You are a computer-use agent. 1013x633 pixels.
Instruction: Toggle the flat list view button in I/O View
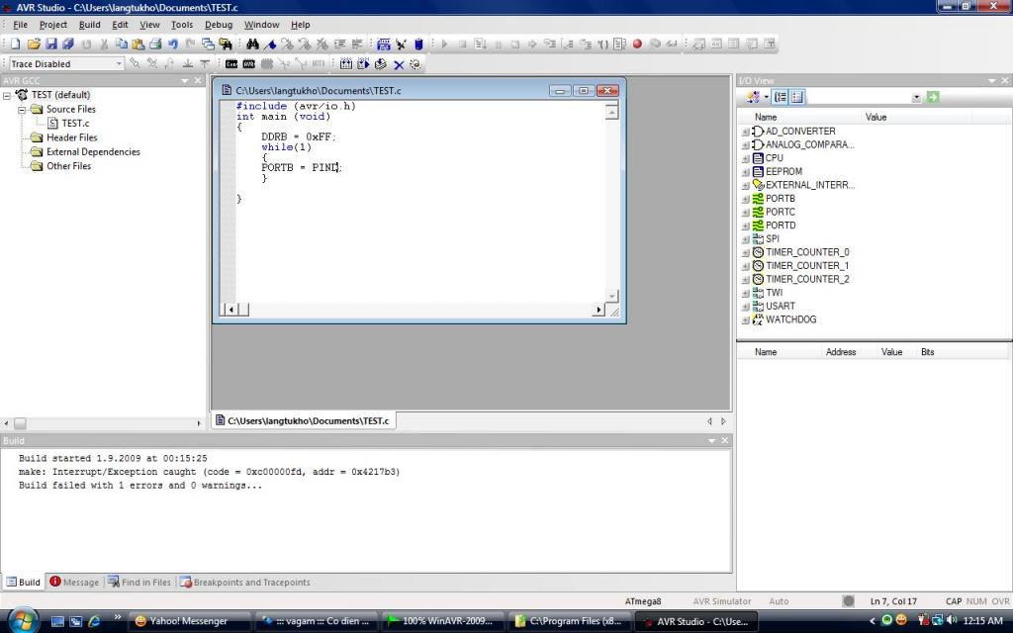pos(797,97)
